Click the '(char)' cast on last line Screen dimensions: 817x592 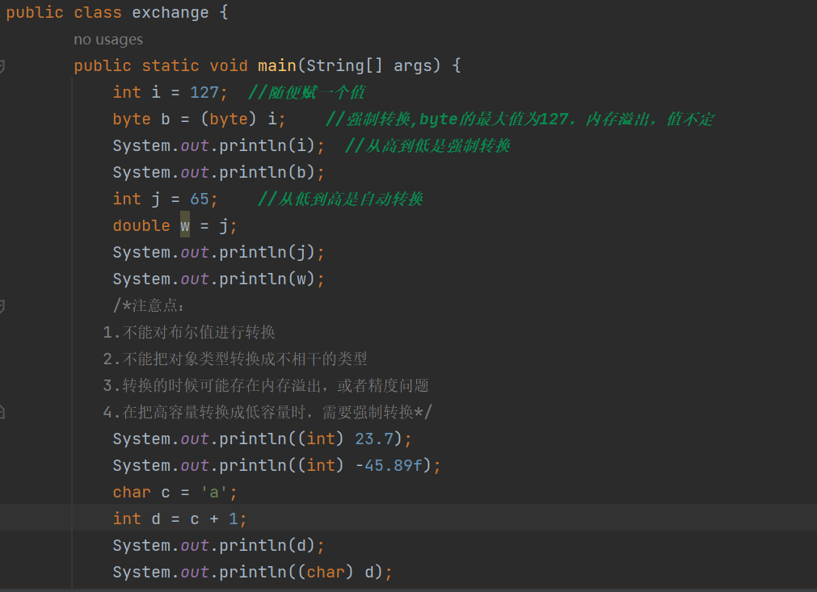click(x=331, y=572)
